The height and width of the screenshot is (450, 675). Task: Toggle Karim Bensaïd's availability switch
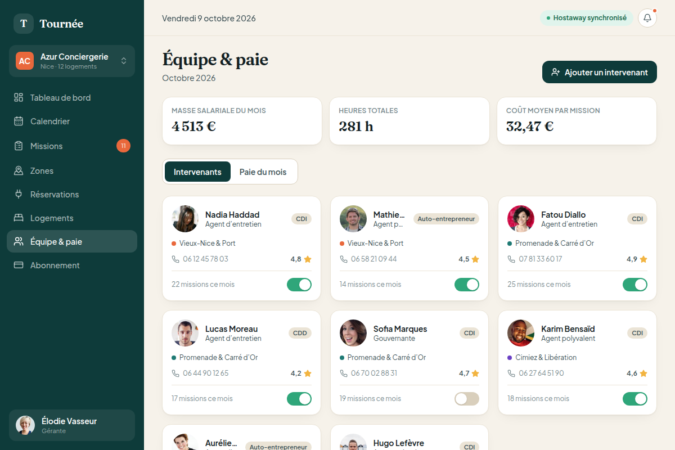(635, 398)
